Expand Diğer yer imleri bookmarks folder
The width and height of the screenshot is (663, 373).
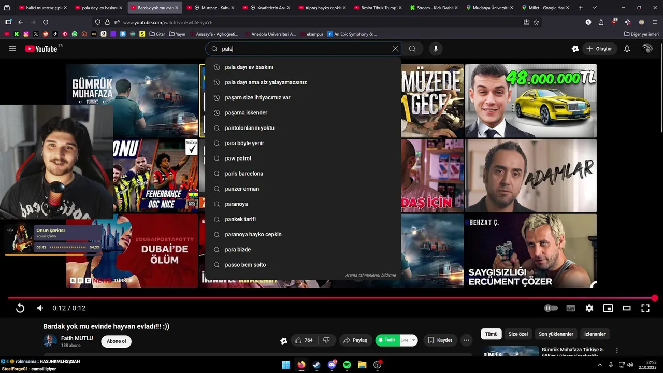point(641,34)
